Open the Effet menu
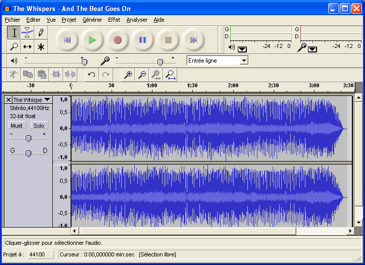Screen dimensions: 365x265 114,20
